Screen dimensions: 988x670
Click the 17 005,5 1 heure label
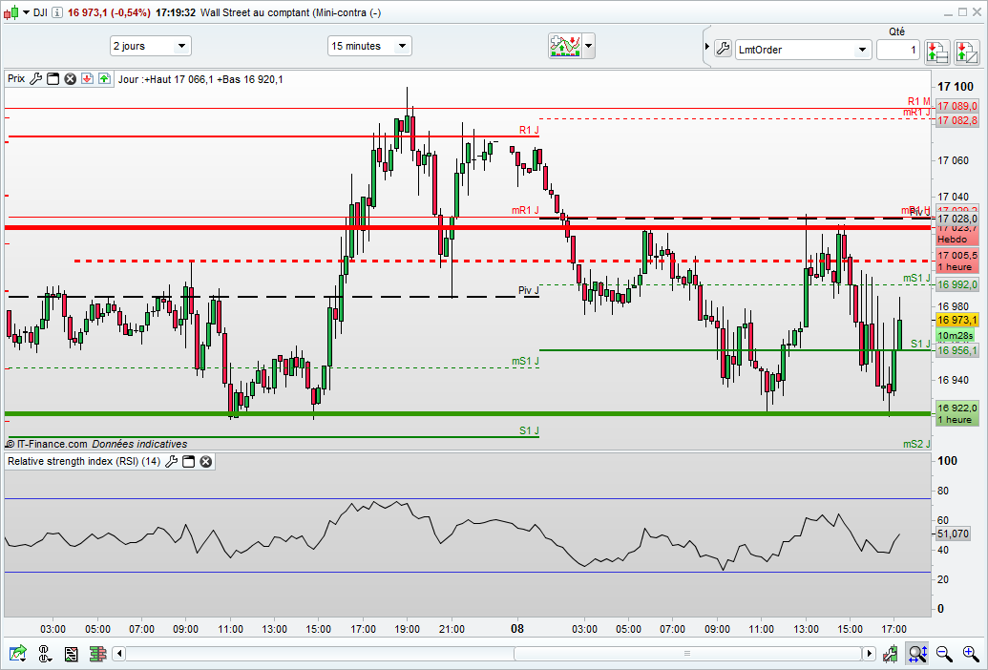pos(957,261)
